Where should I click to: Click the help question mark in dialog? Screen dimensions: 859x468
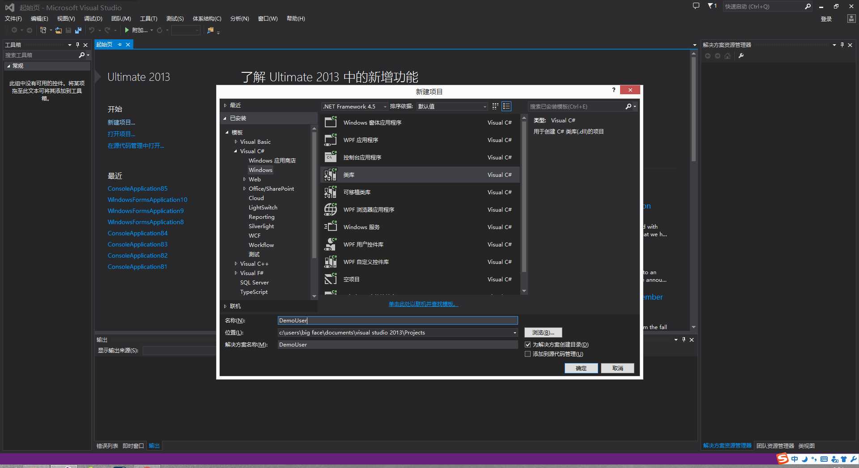click(614, 90)
